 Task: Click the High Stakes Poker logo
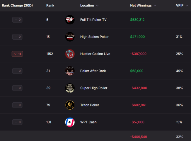pyautogui.click(x=70, y=37)
